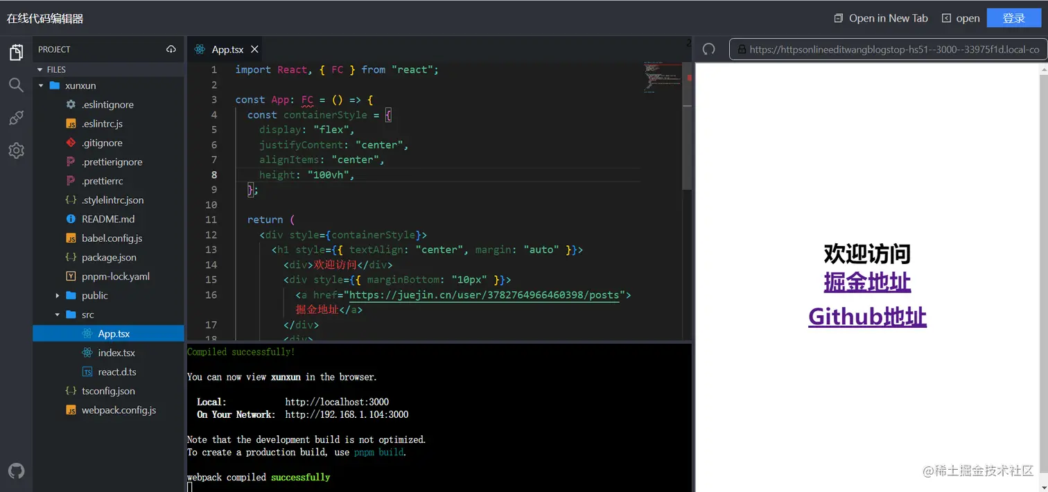Follow the 掘金地址 link in preview
This screenshot has height=492, width=1048.
click(x=867, y=282)
